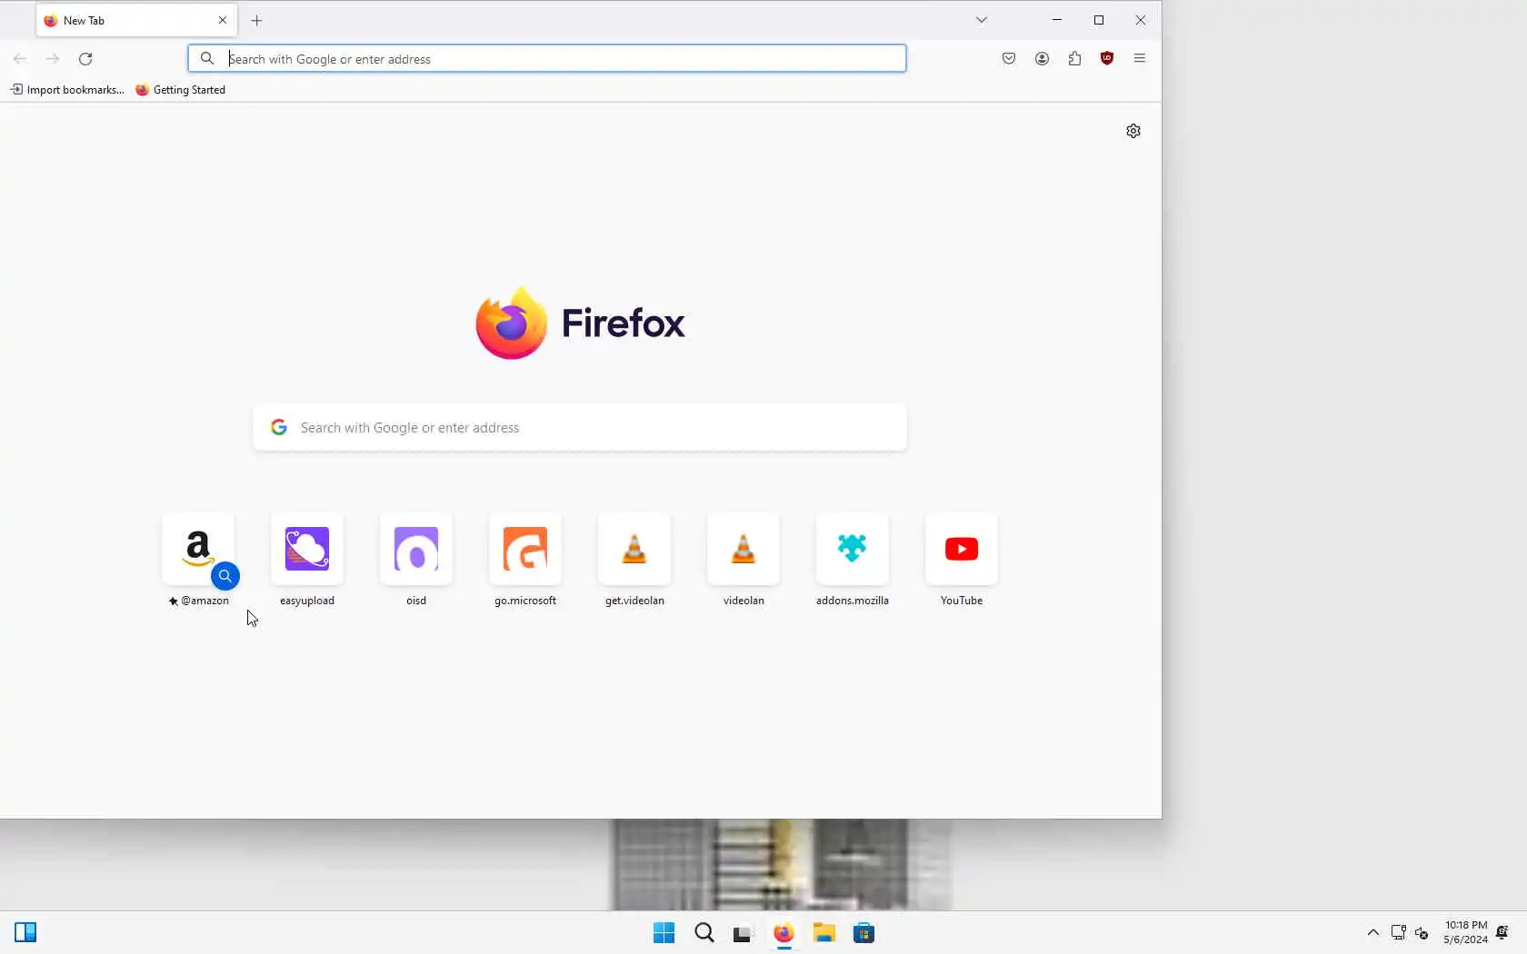Open the network status tray icon

(x=1399, y=933)
